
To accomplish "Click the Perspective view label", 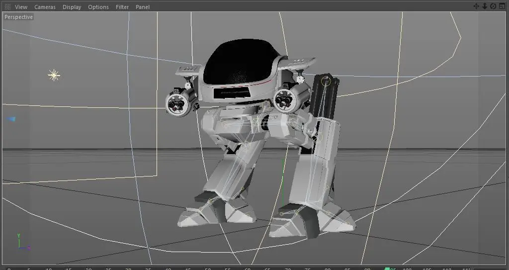I will 18,17.
